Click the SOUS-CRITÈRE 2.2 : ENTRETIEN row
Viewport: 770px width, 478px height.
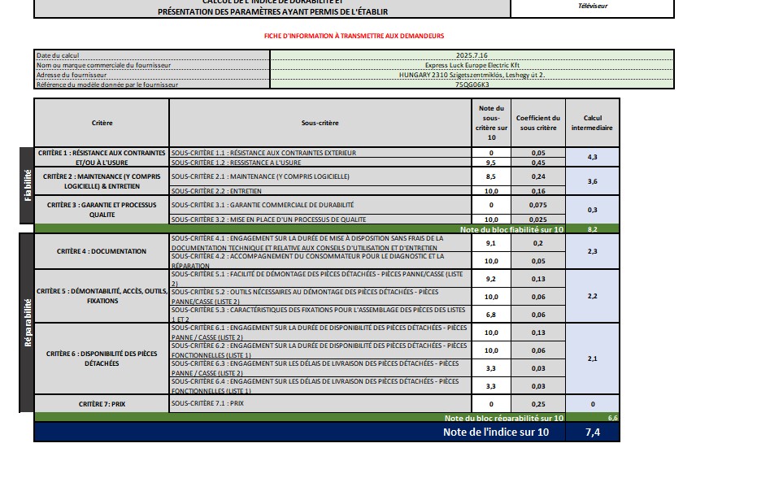320,191
